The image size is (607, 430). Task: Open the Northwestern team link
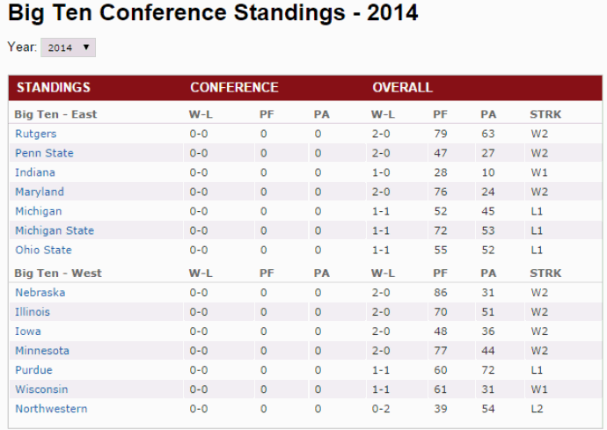(51, 409)
